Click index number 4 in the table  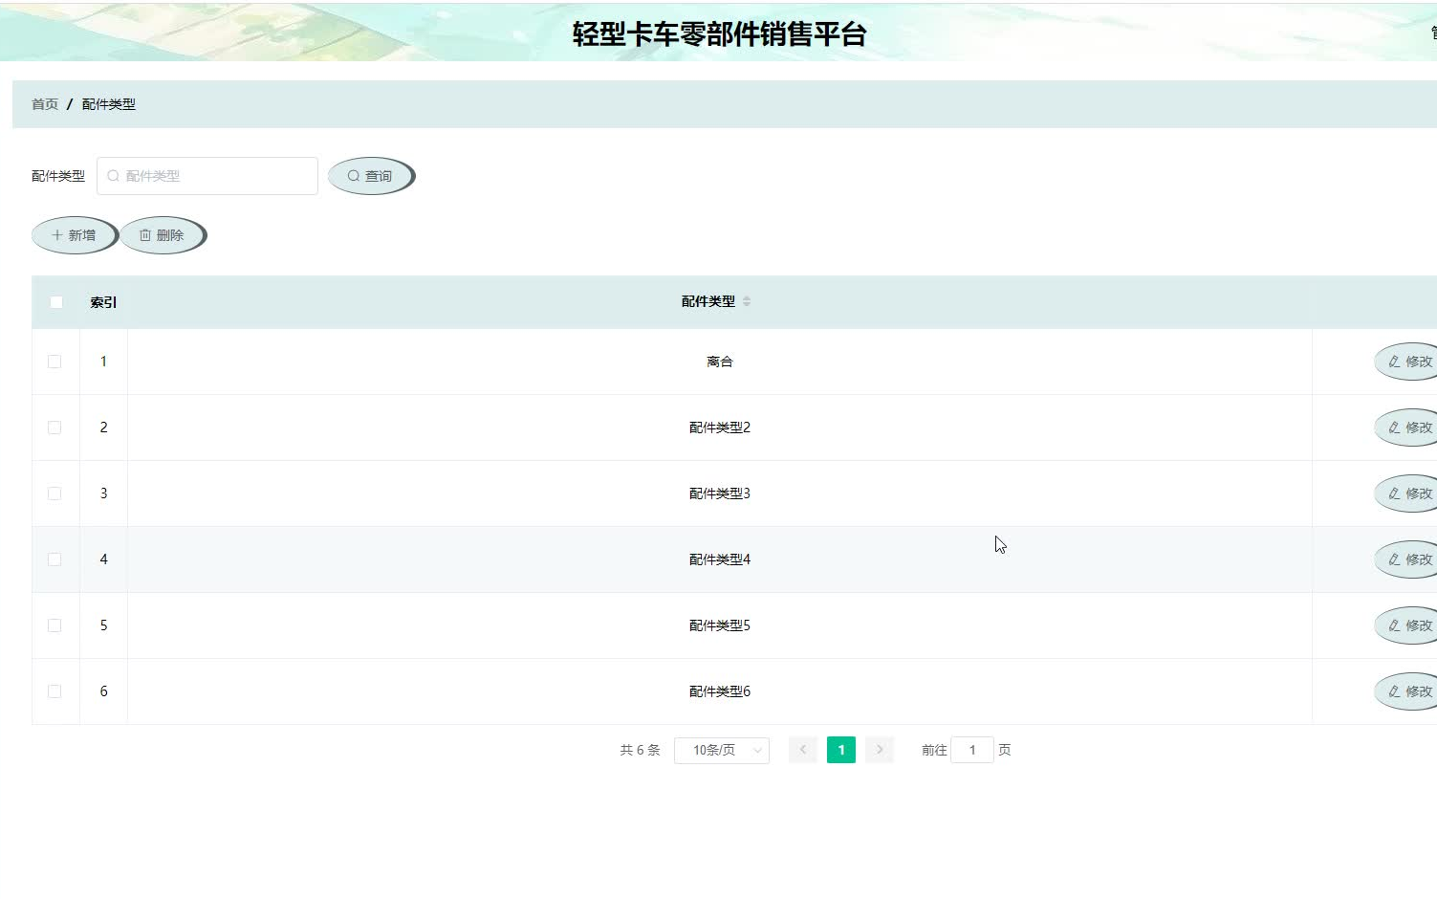click(x=103, y=559)
